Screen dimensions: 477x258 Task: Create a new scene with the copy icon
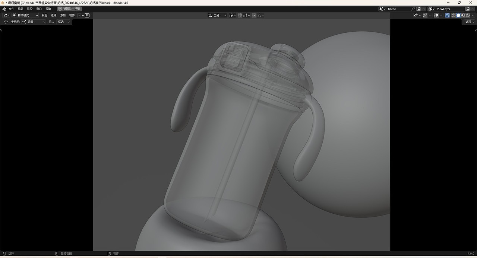[418, 9]
